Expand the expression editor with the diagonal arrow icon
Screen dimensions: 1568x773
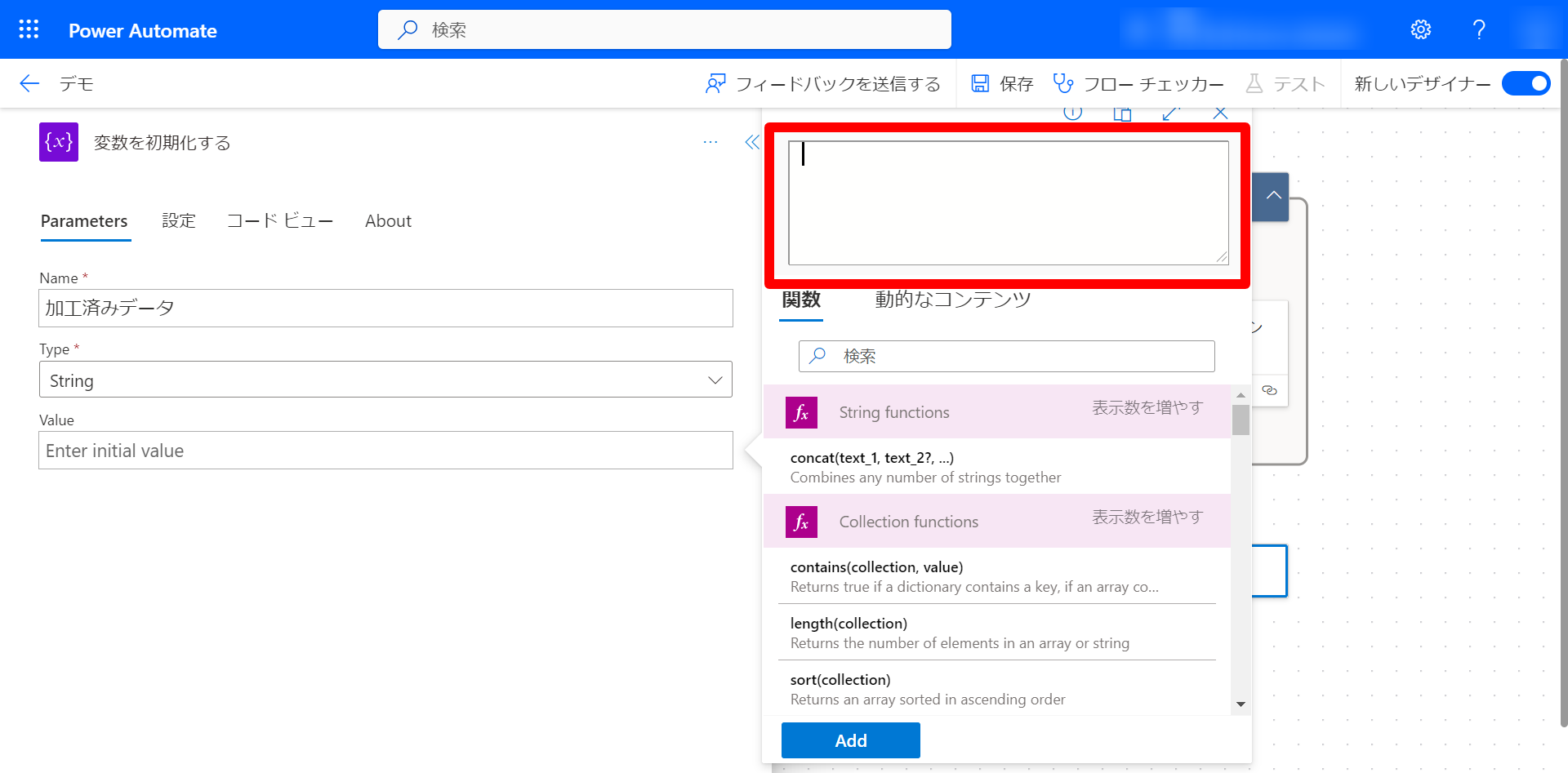tap(1171, 113)
